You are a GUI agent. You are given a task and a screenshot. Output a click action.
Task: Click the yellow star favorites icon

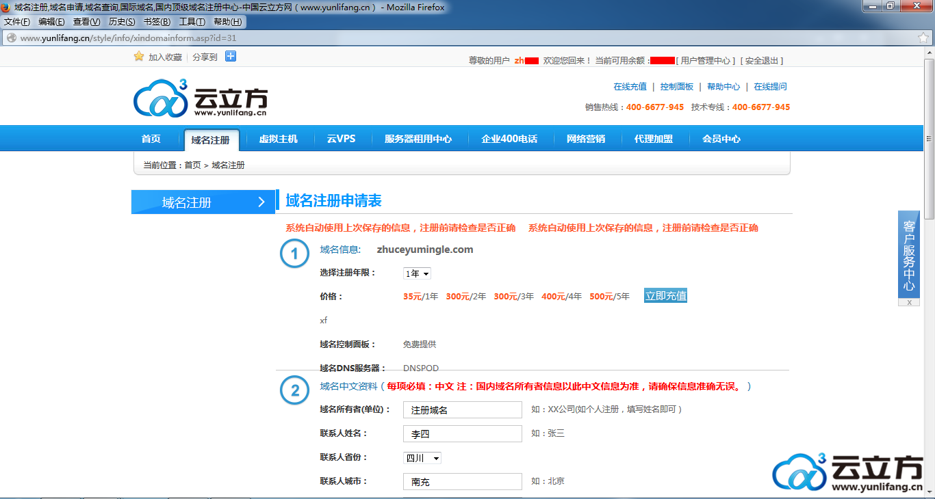click(139, 57)
